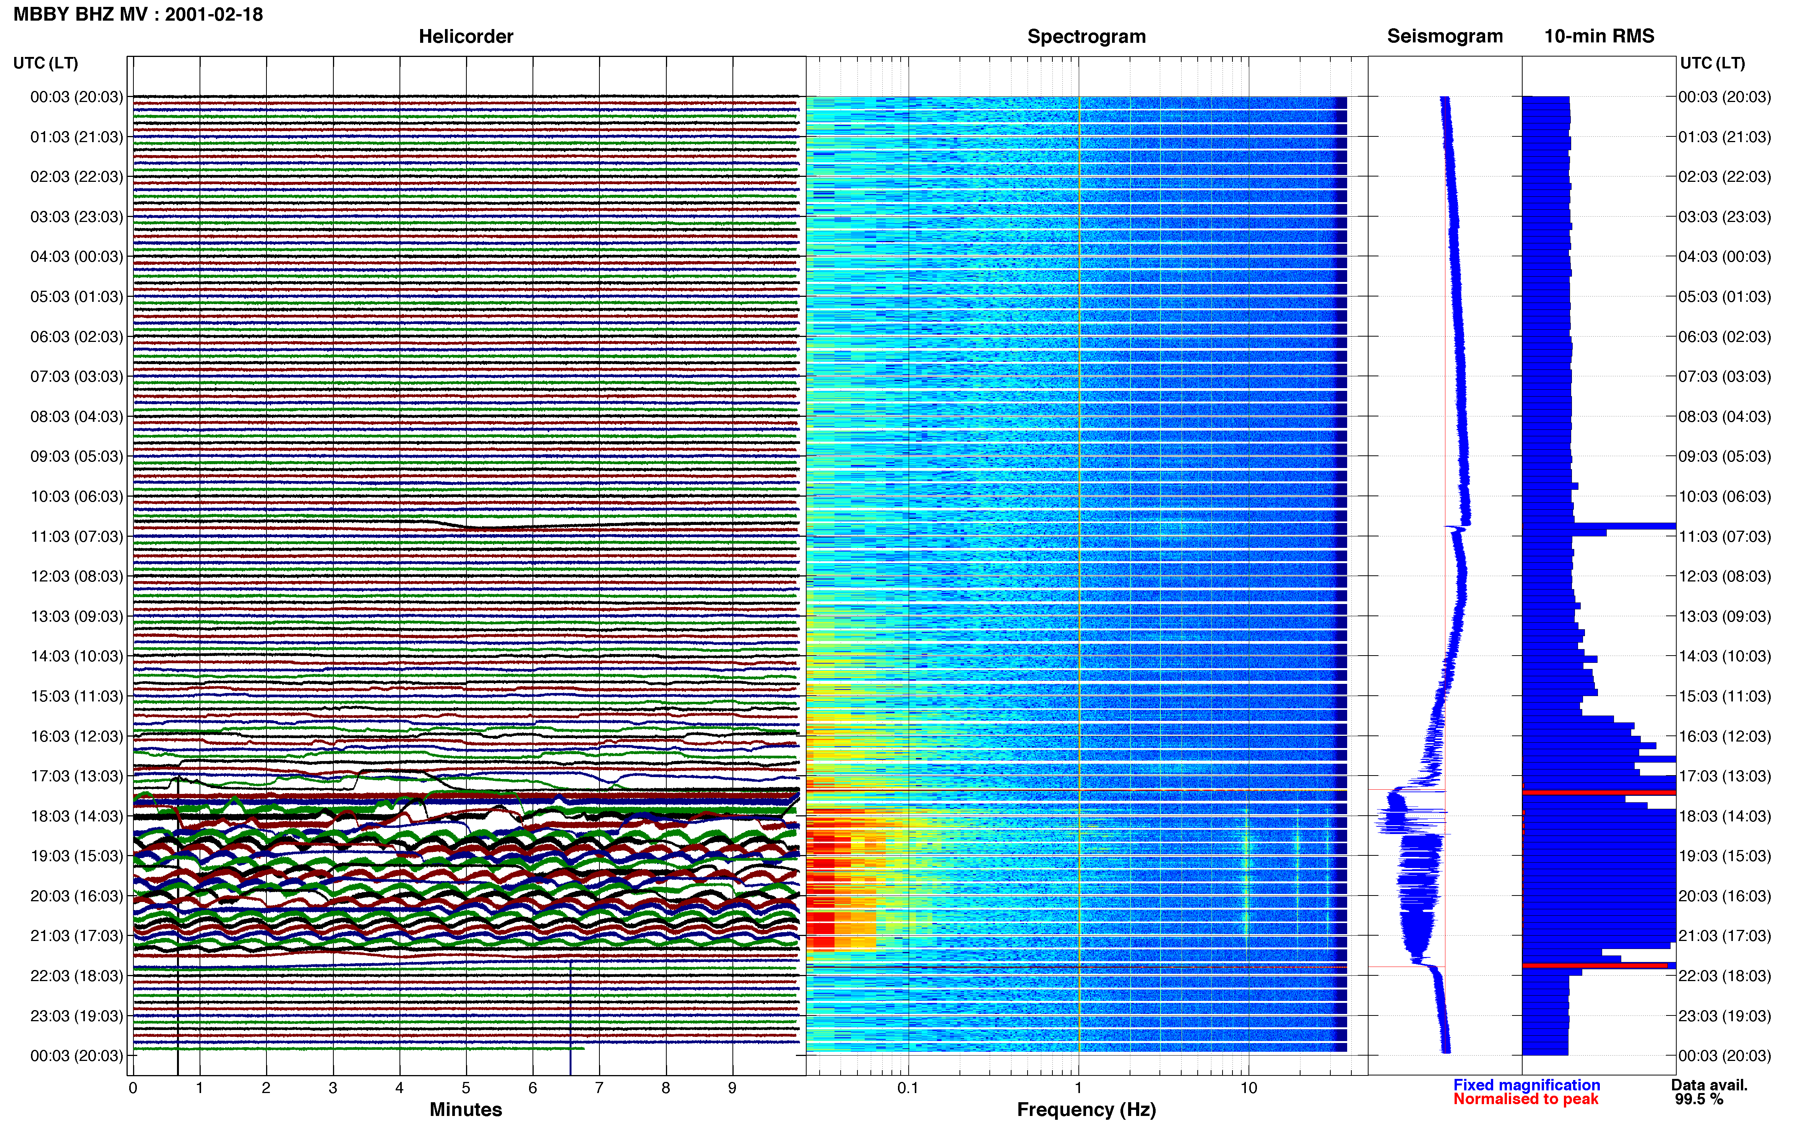Click right-axis time label '14:03 (10:03)'
The height and width of the screenshot is (1132, 1812).
[x=1724, y=657]
